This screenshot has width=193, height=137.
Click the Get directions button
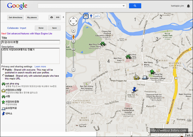click(15, 17)
